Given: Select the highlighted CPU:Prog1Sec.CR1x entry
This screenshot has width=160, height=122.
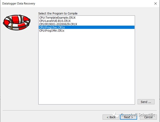Looking at the screenshot, I should pos(87,27).
